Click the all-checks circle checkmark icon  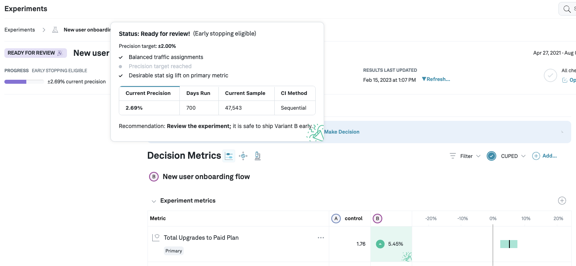click(x=550, y=75)
